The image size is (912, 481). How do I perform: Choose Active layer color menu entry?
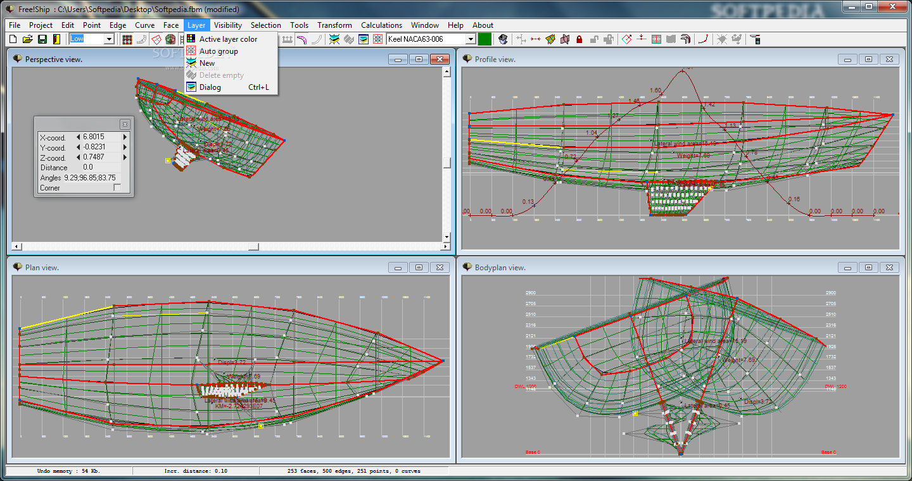pyautogui.click(x=231, y=39)
